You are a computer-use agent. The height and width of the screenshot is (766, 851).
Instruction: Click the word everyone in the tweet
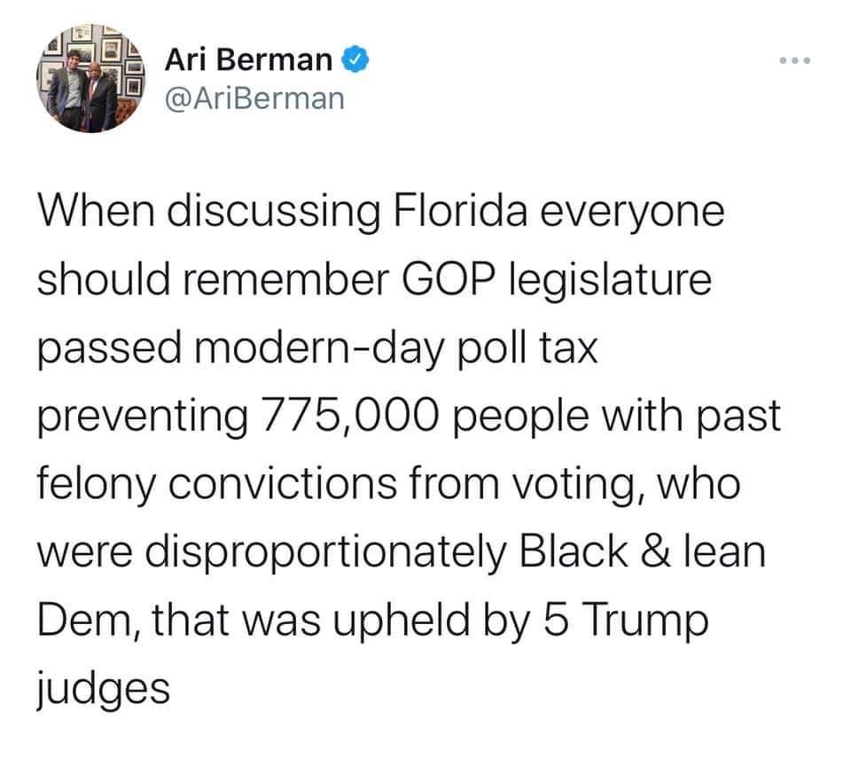click(x=632, y=214)
